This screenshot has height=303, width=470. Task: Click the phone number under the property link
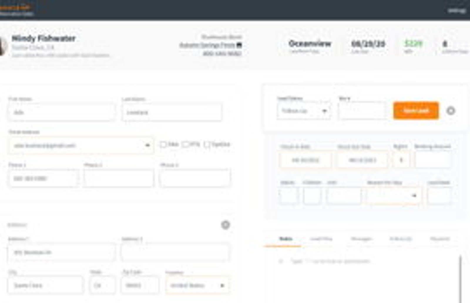click(x=222, y=53)
